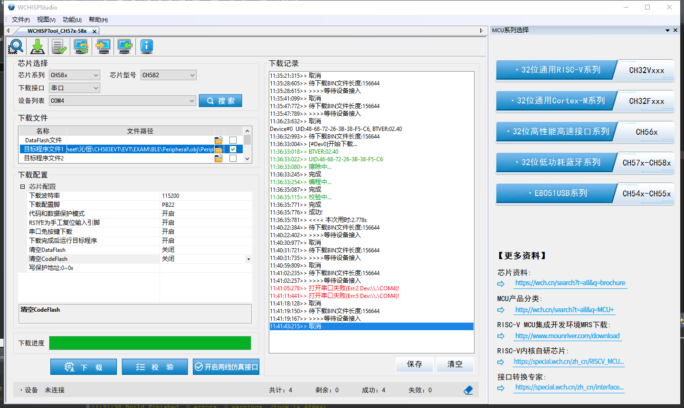
Task: Collapse the 芯片配置 tree node
Action: coord(22,187)
